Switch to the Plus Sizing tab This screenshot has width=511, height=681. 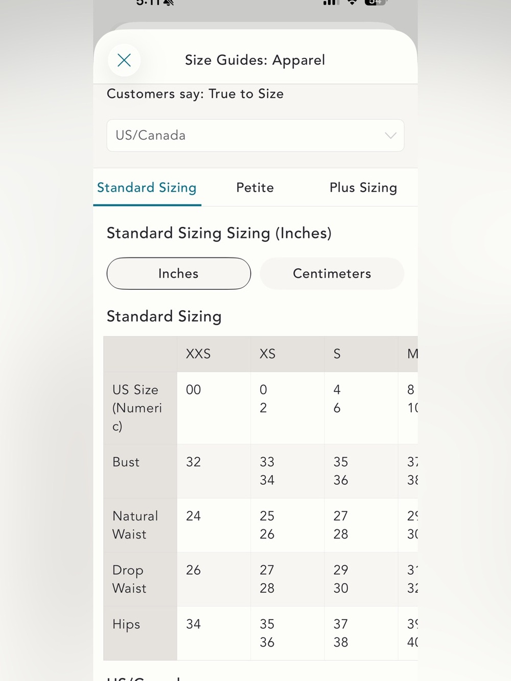point(363,187)
